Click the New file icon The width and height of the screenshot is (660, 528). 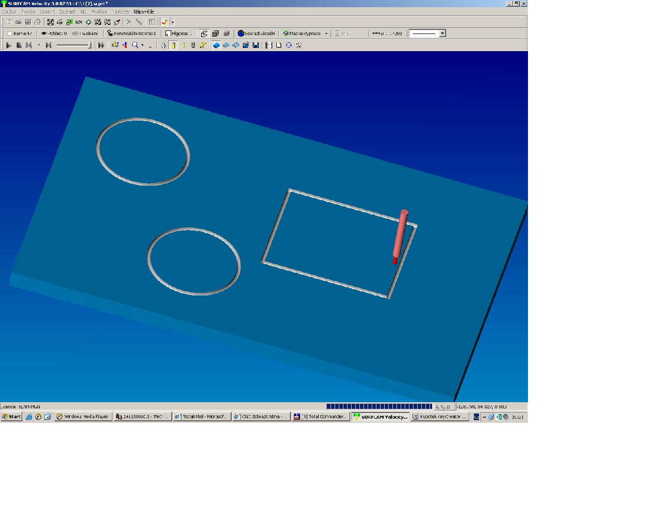[9, 22]
